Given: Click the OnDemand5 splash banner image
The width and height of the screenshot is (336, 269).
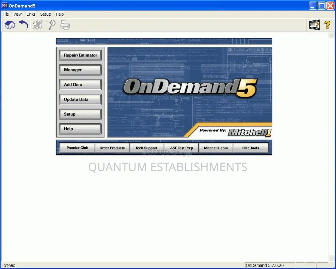Looking at the screenshot, I should (190, 92).
